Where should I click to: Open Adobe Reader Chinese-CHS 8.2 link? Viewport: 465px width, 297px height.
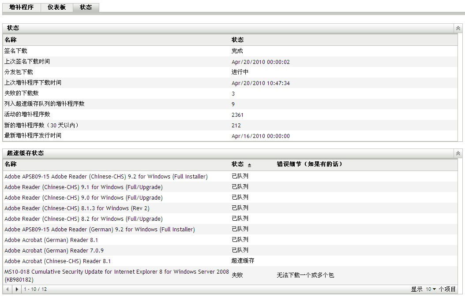point(83,219)
